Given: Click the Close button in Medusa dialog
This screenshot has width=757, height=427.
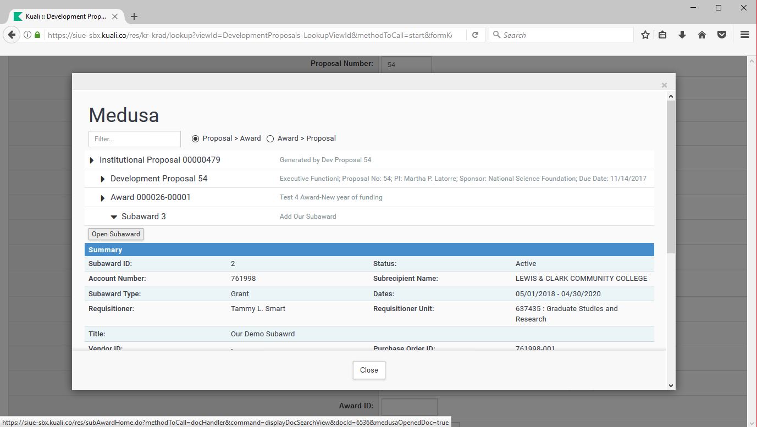Looking at the screenshot, I should tap(369, 370).
